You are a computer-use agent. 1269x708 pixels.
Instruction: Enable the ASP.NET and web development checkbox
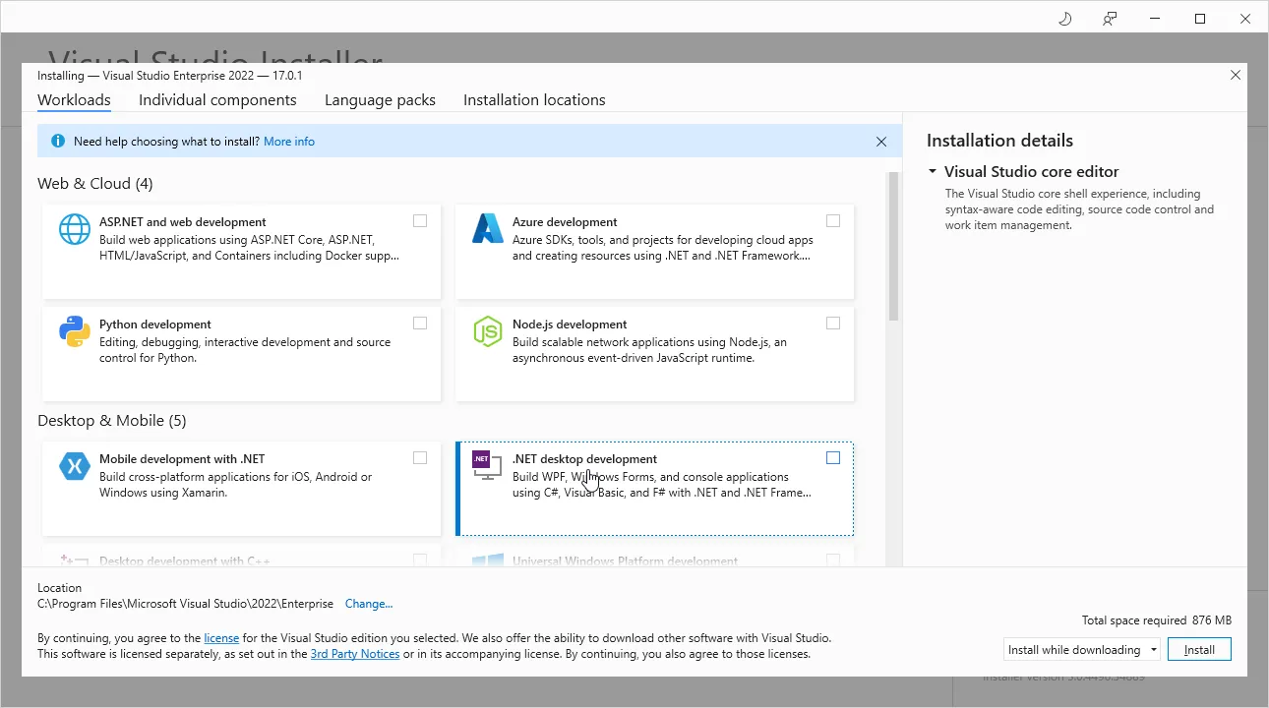420,221
